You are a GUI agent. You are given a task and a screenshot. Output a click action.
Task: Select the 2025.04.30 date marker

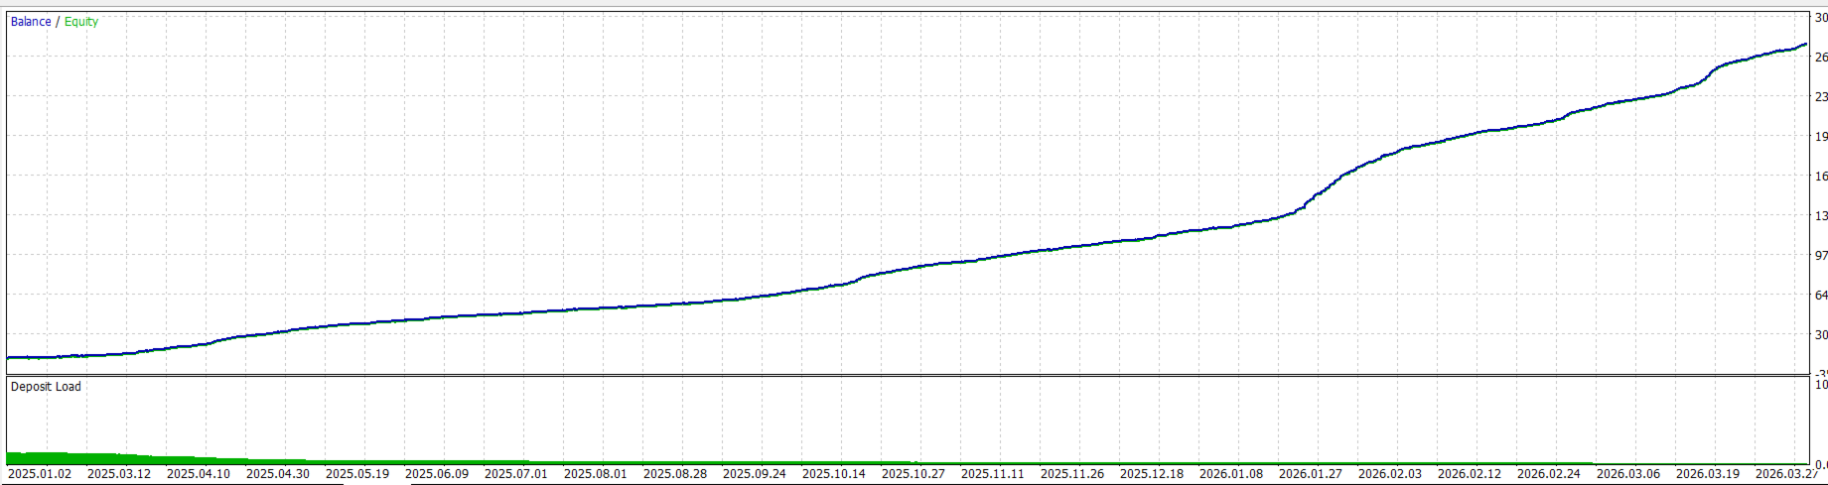coord(278,474)
